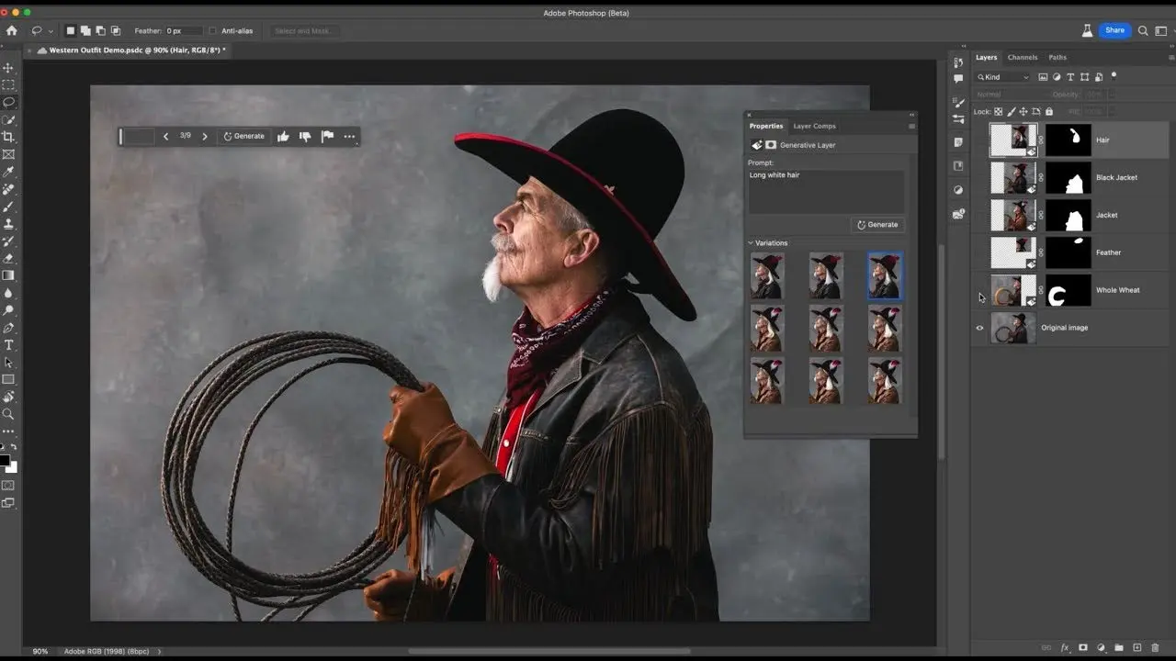
Task: Select the Layers tab
Action: click(986, 57)
